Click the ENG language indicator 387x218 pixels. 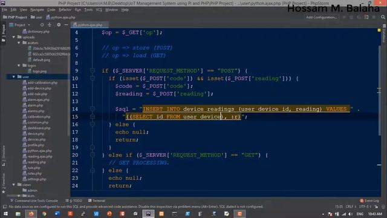point(360,214)
